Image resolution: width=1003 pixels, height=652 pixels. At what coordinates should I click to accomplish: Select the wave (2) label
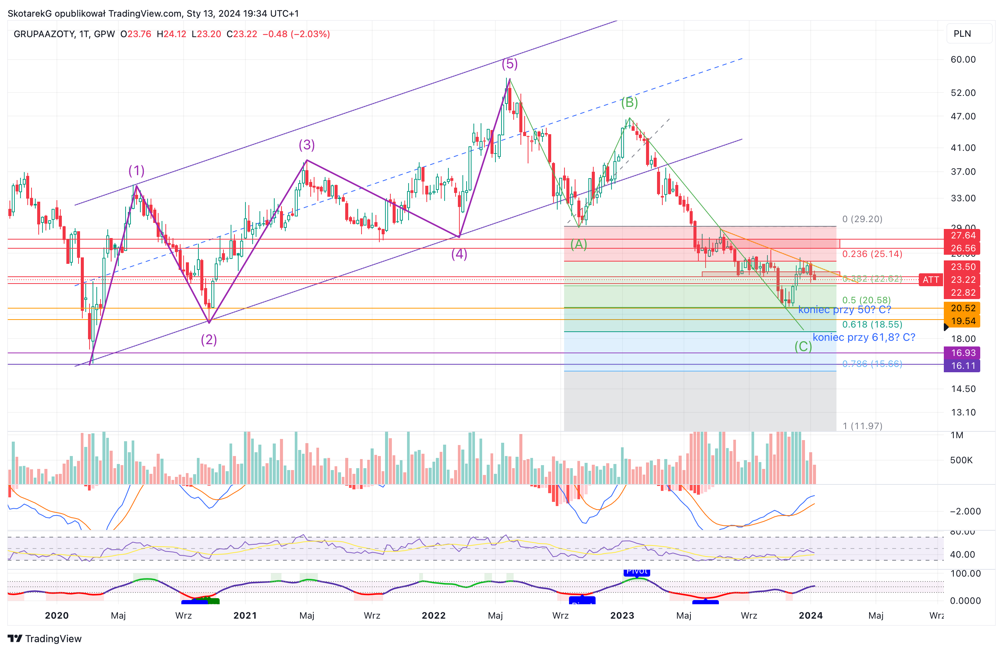click(209, 340)
